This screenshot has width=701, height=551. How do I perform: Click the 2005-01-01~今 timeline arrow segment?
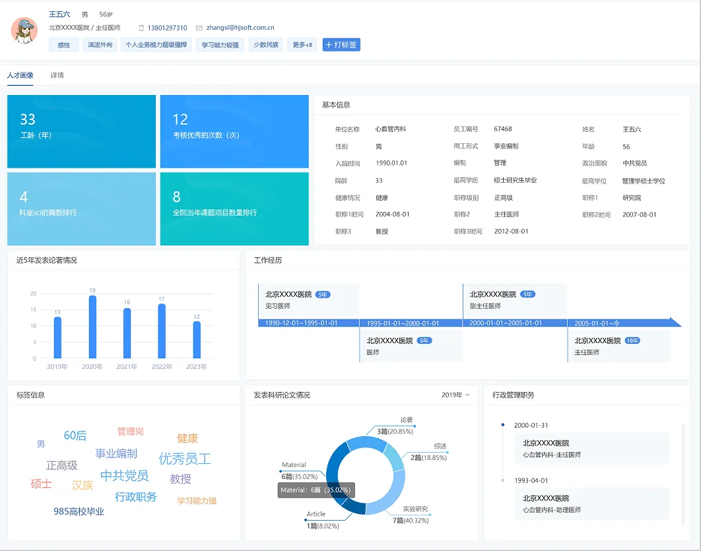pos(620,323)
